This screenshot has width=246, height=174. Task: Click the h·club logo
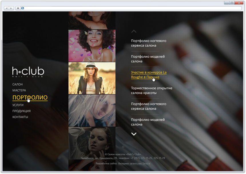click(28, 72)
